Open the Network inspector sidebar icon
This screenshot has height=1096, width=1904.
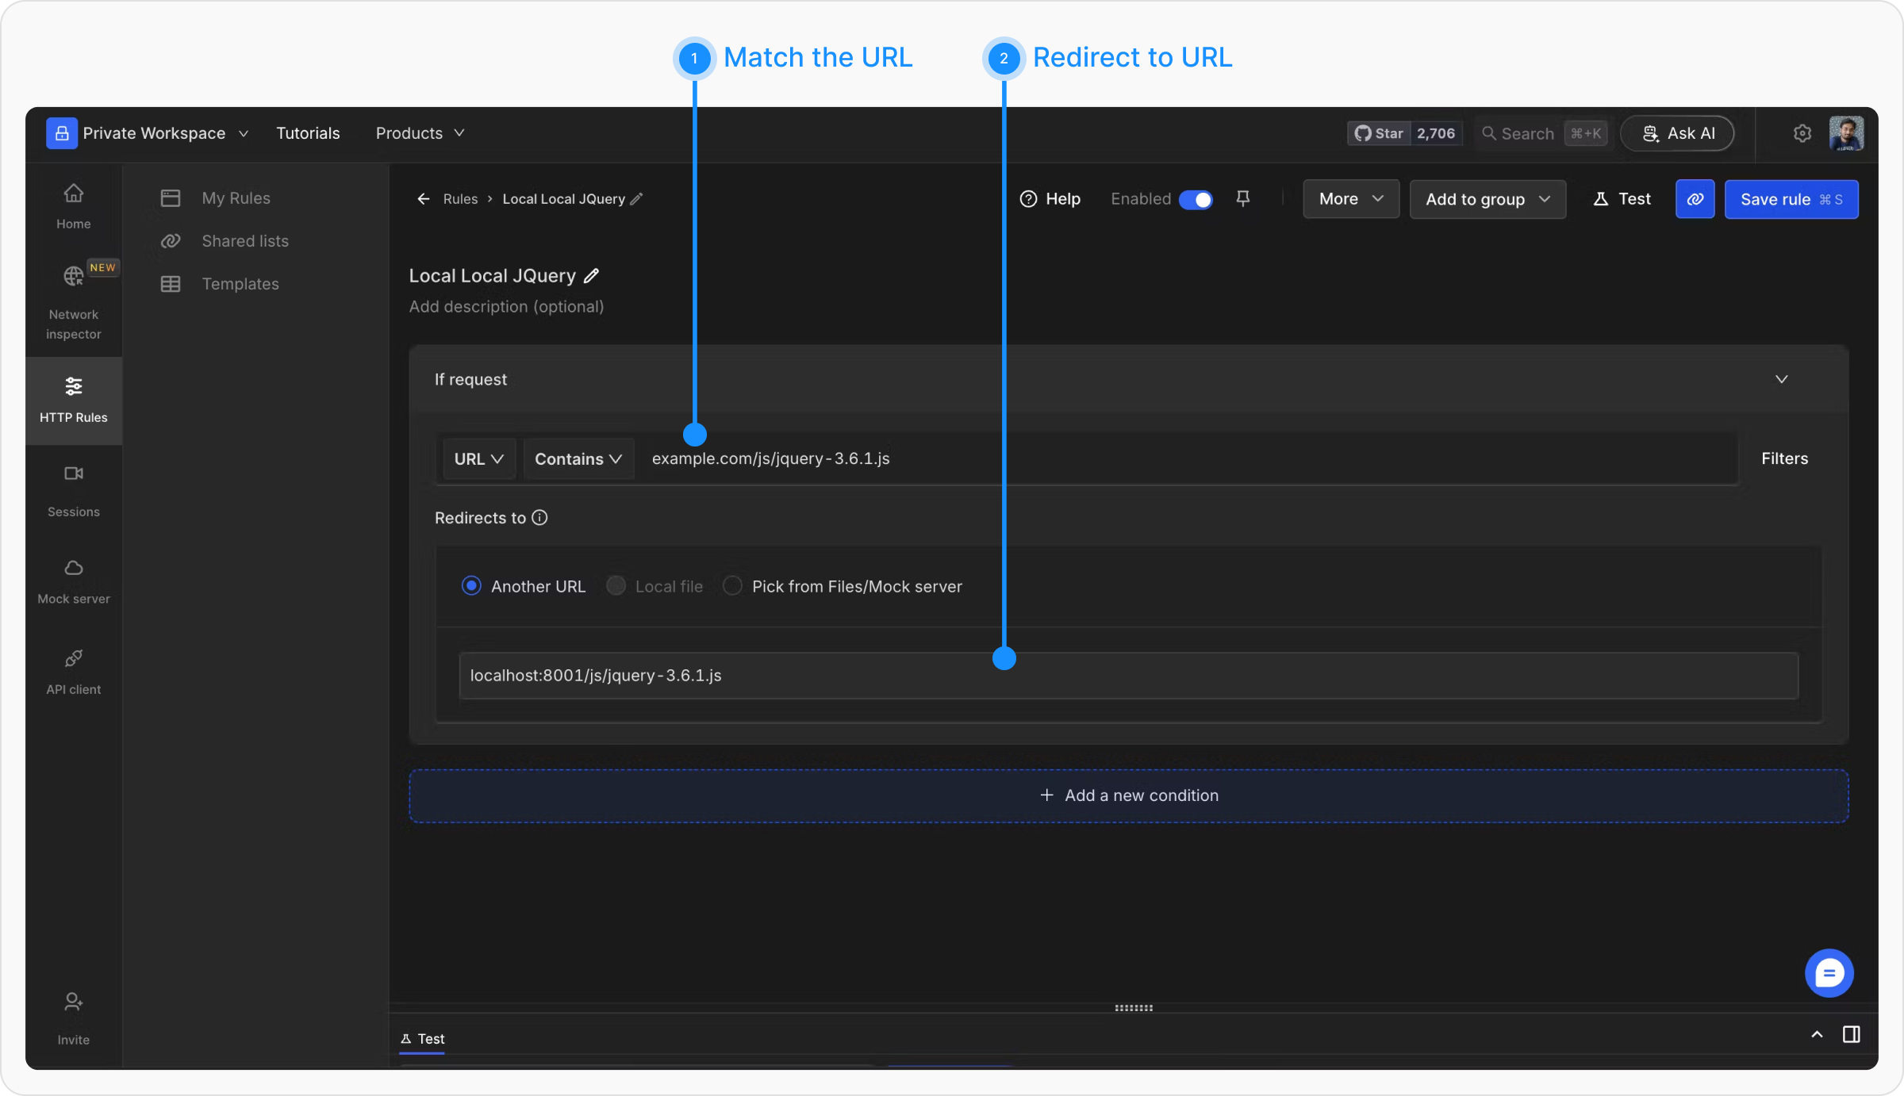coord(73,277)
